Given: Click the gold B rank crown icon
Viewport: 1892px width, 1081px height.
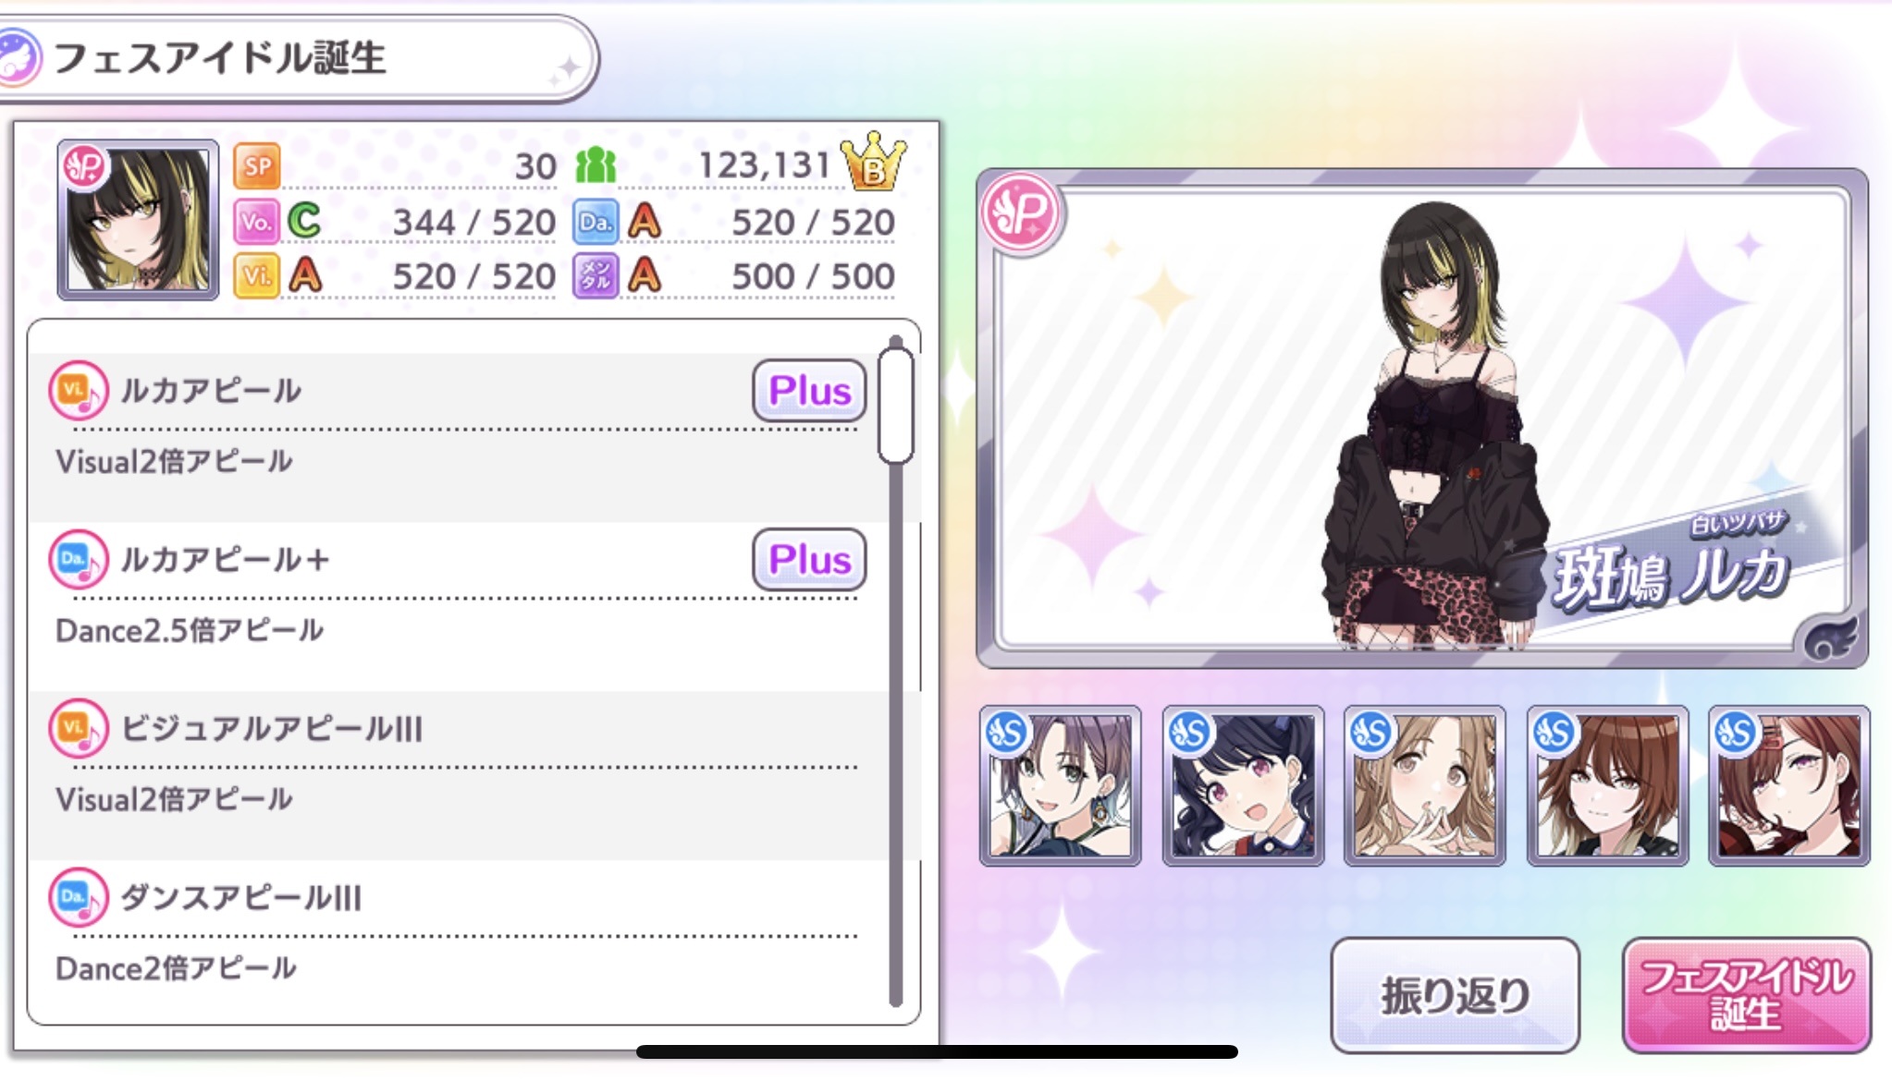Looking at the screenshot, I should [x=873, y=161].
